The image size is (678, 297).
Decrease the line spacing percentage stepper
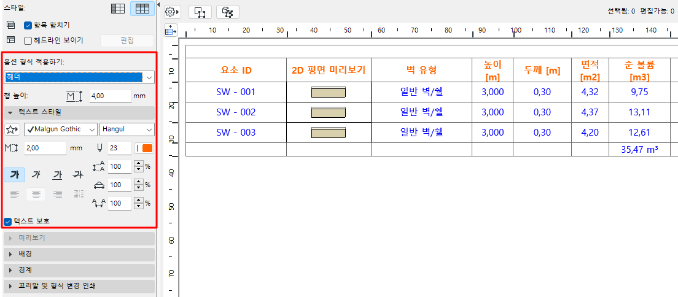click(x=139, y=169)
